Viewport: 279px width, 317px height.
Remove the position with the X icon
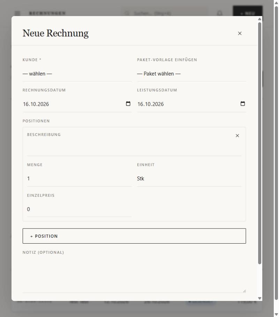click(237, 136)
